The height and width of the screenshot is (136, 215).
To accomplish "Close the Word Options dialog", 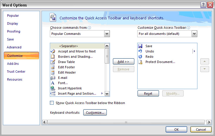I will (210, 5).
